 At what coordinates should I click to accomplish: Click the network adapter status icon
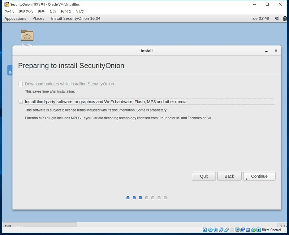221,230
